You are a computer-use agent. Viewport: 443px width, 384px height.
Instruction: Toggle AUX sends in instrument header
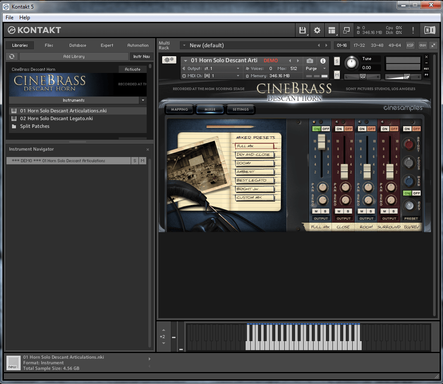(x=426, y=69)
